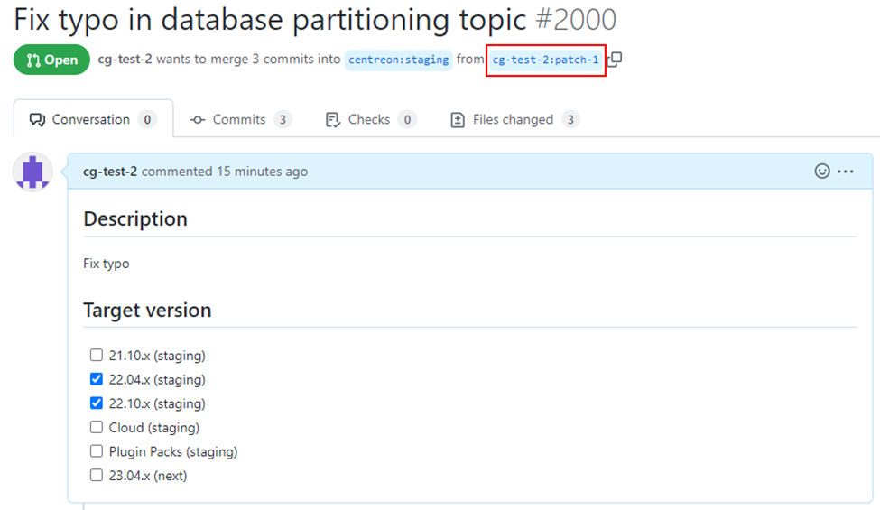880x510 pixels.
Task: Open the Checks tab
Action: click(x=369, y=119)
